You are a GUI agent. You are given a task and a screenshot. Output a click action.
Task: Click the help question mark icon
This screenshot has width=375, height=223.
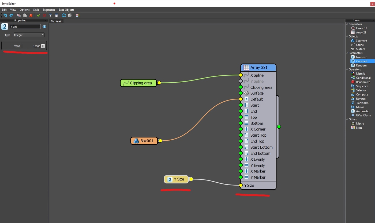44,26
